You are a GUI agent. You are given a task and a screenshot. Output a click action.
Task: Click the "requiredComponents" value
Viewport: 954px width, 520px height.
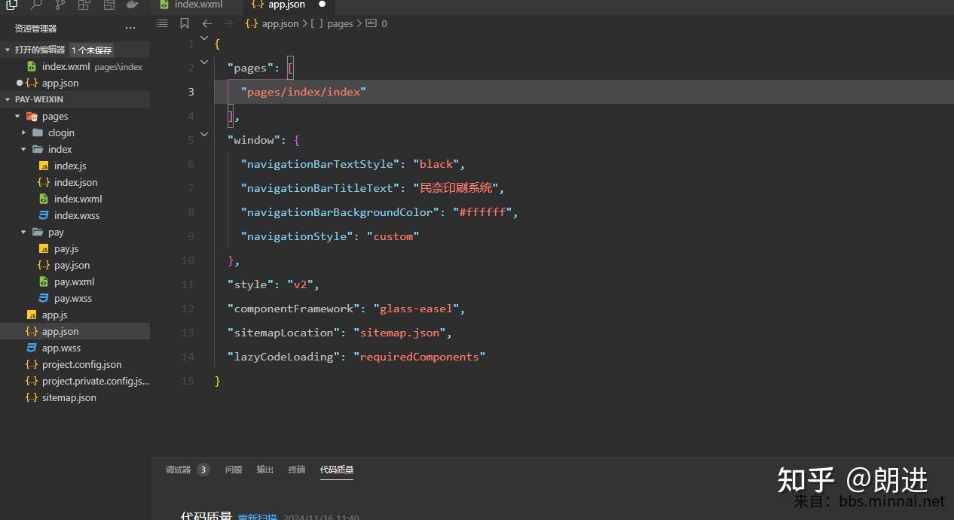[x=420, y=357]
